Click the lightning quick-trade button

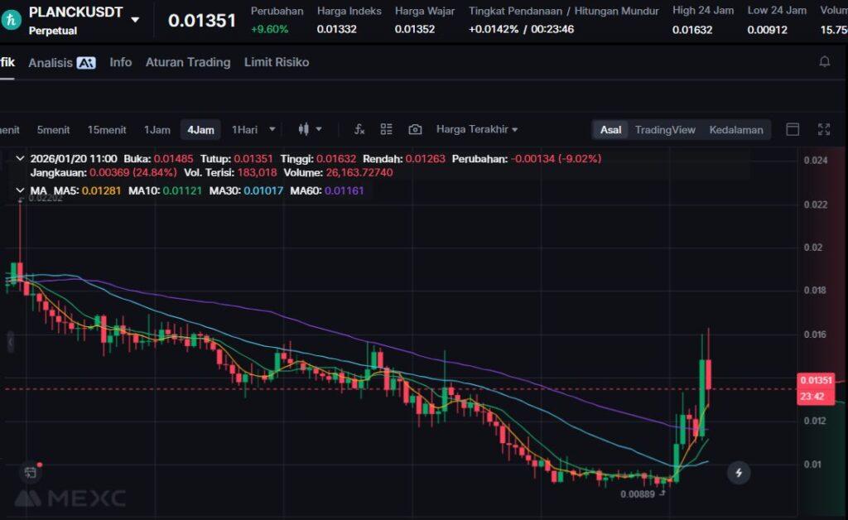739,473
